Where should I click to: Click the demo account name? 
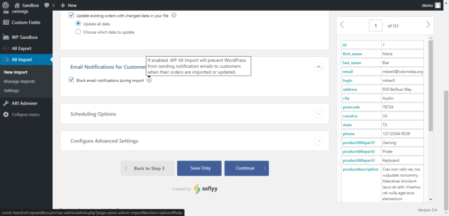(427, 5)
